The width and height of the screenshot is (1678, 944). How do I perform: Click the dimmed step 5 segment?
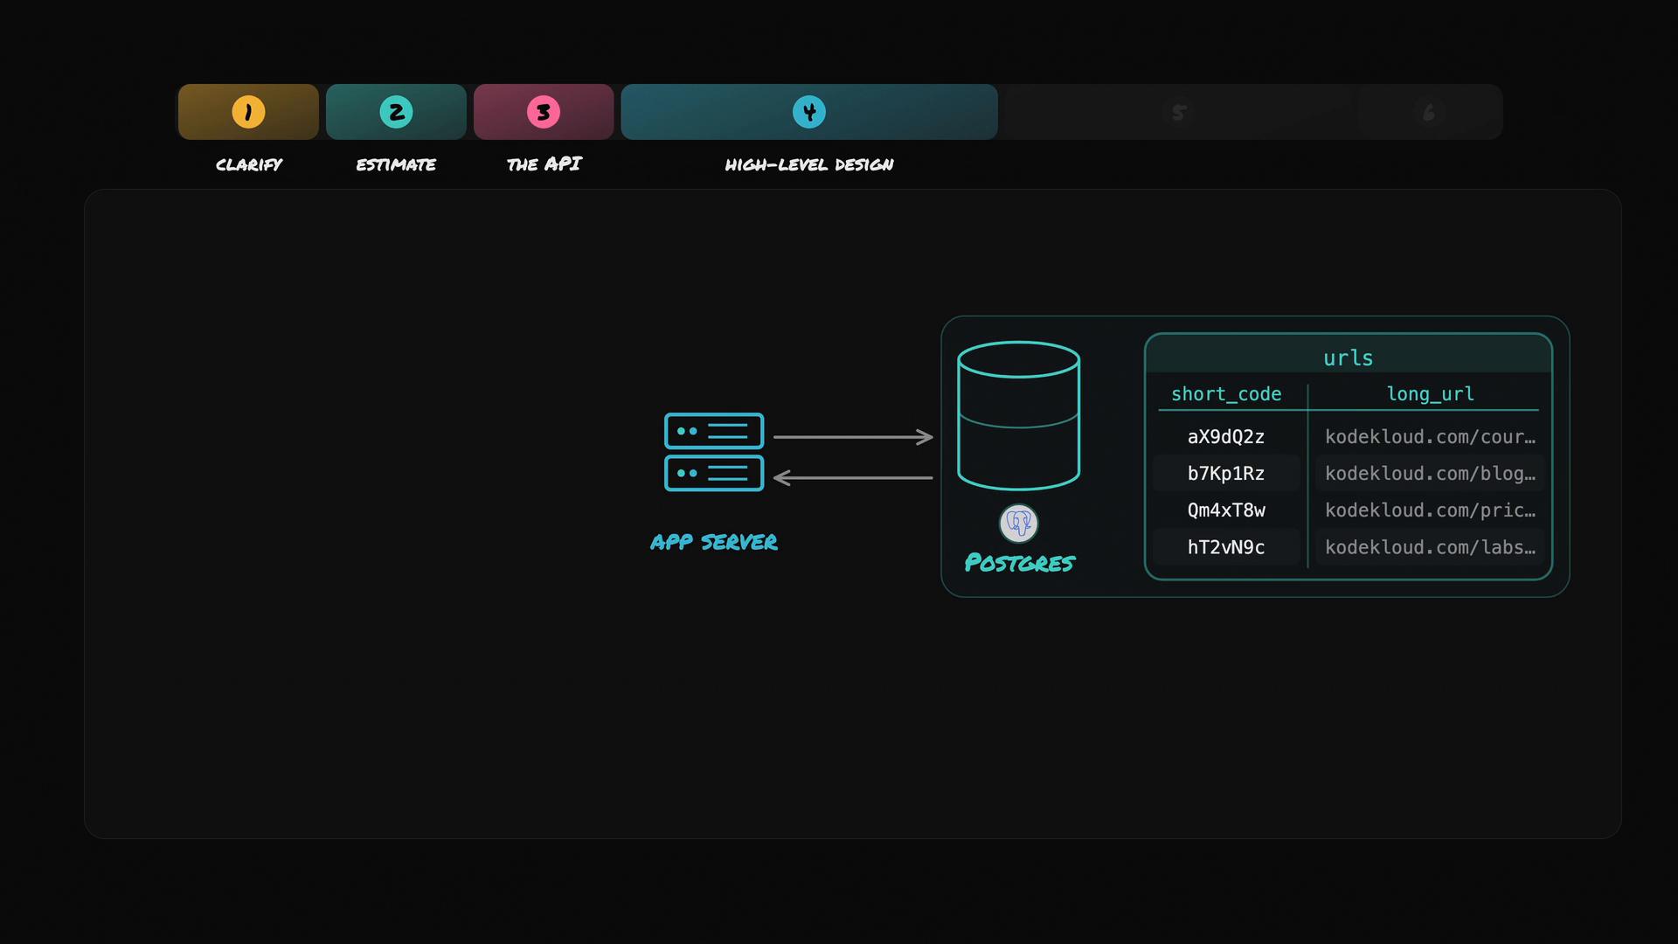[1179, 112]
